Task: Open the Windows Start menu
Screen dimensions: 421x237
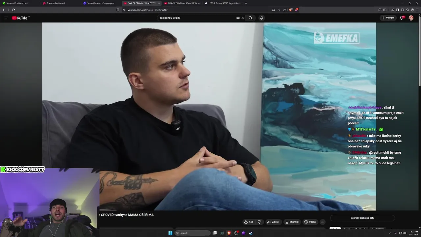Action: coord(170,233)
